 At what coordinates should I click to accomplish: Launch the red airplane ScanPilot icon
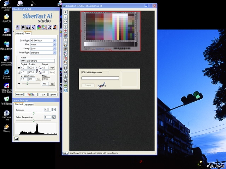pos(66,31)
